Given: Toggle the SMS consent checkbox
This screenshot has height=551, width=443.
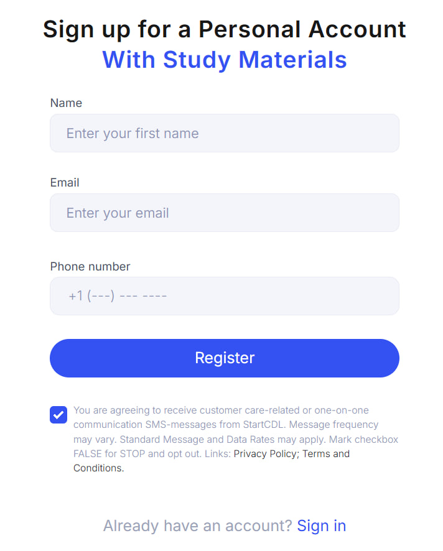Looking at the screenshot, I should 58,415.
